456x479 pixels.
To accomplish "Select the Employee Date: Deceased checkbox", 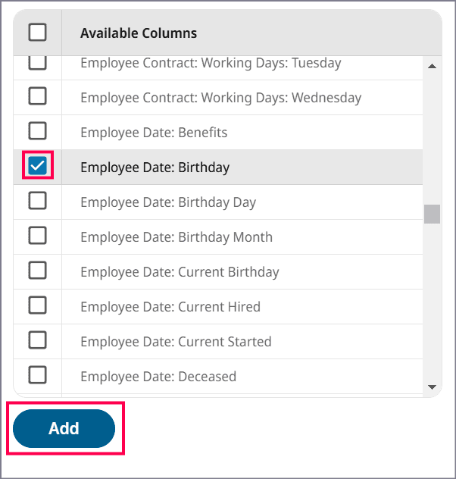I will tap(37, 375).
